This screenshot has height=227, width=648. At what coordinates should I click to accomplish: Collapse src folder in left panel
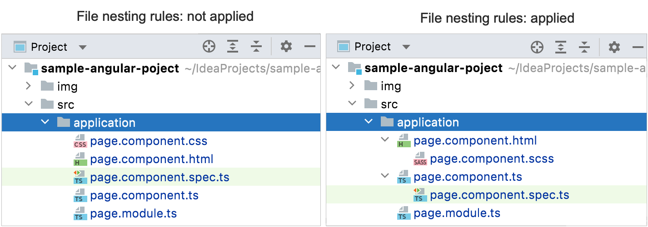point(28,104)
